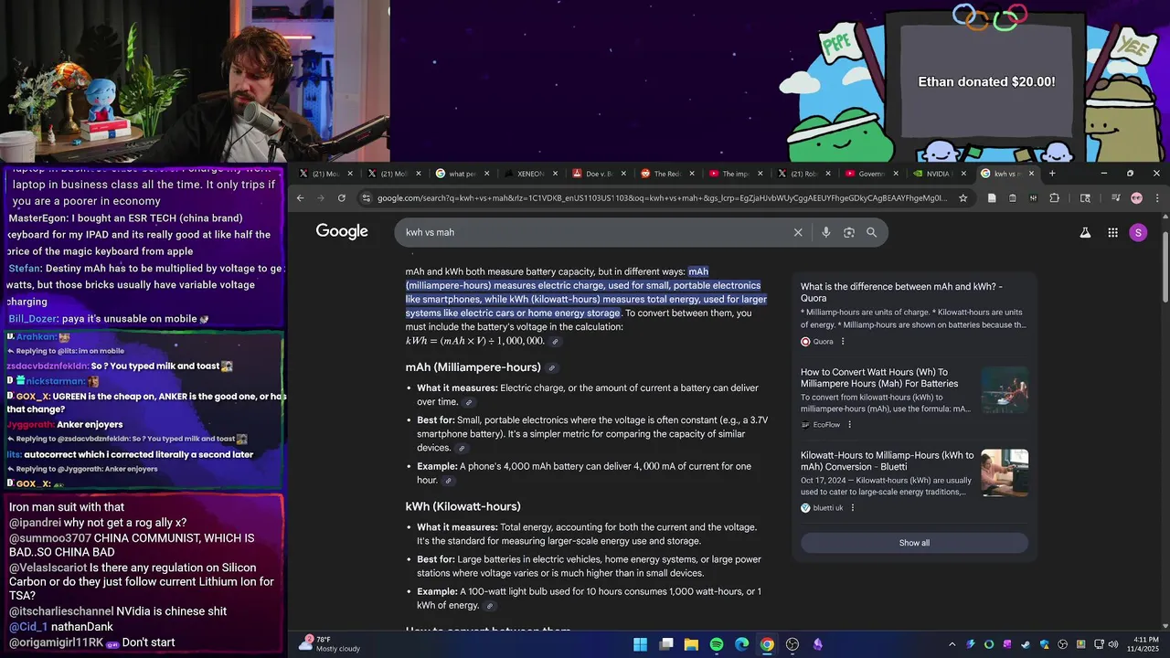Open Google Search Labs flask icon

[1085, 232]
